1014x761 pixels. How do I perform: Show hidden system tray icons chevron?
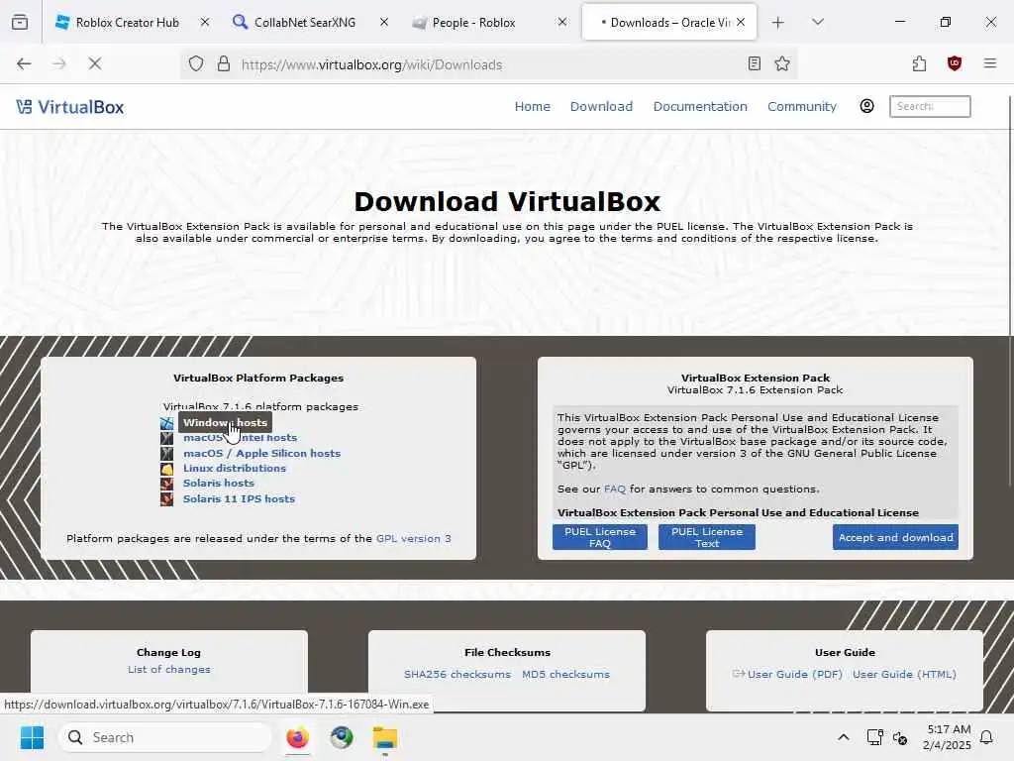click(844, 737)
